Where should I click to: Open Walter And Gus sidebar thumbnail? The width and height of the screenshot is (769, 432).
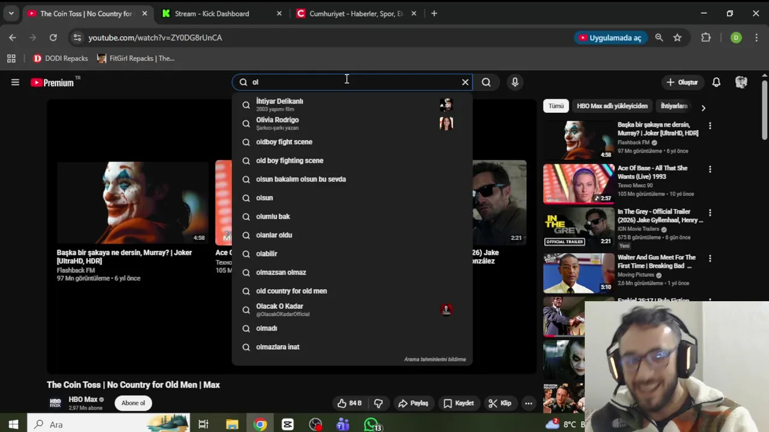(x=579, y=273)
